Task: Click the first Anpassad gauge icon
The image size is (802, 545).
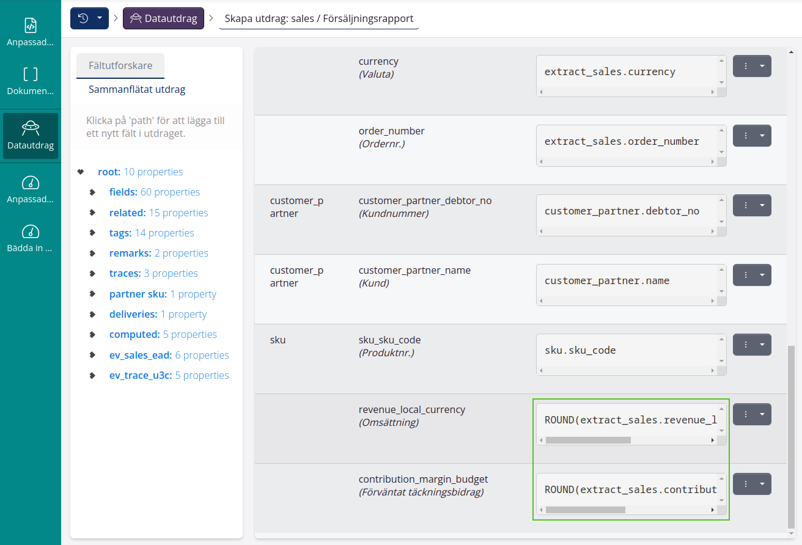Action: [31, 182]
